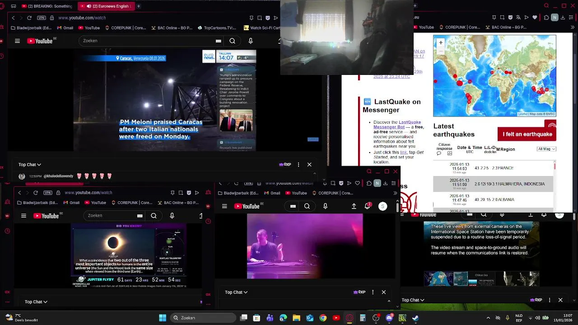Open history clock in Jupiter Flyby sidebar
This screenshot has height=325, width=578.
7,231
